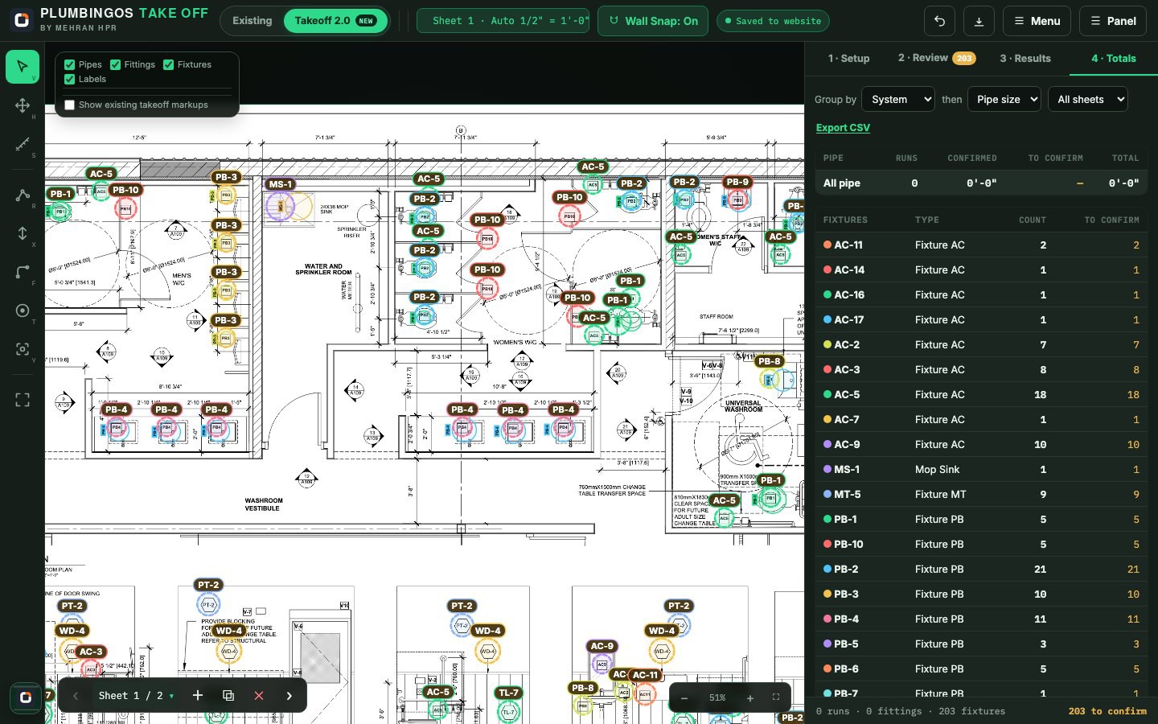Select the vertical riser arrow tool
Screen dimensions: 1158x724
(x=23, y=233)
